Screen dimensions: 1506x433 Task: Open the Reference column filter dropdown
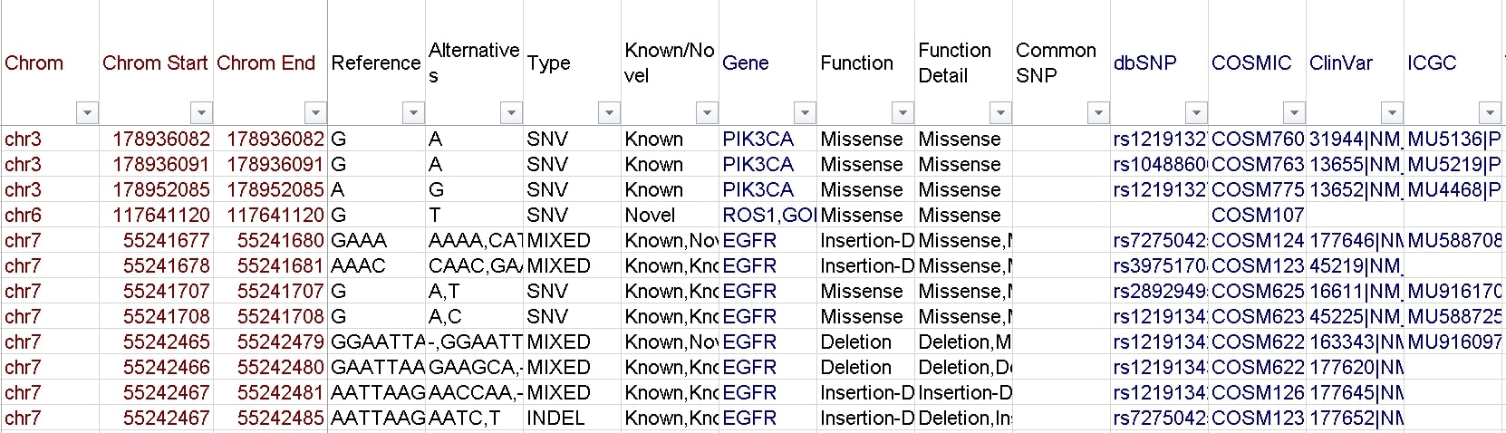(413, 113)
